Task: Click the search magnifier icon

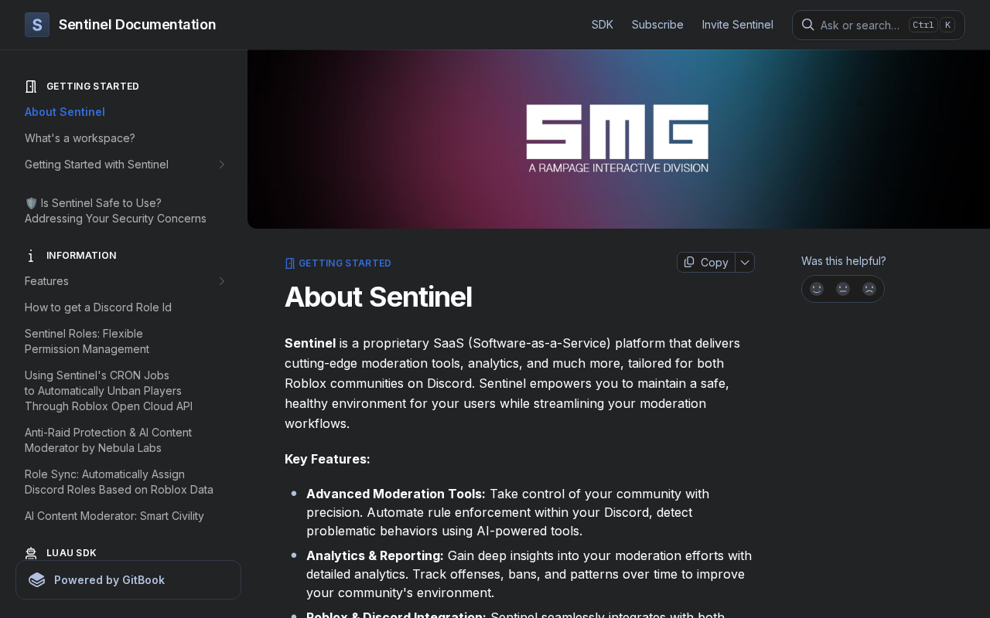Action: coord(807,25)
